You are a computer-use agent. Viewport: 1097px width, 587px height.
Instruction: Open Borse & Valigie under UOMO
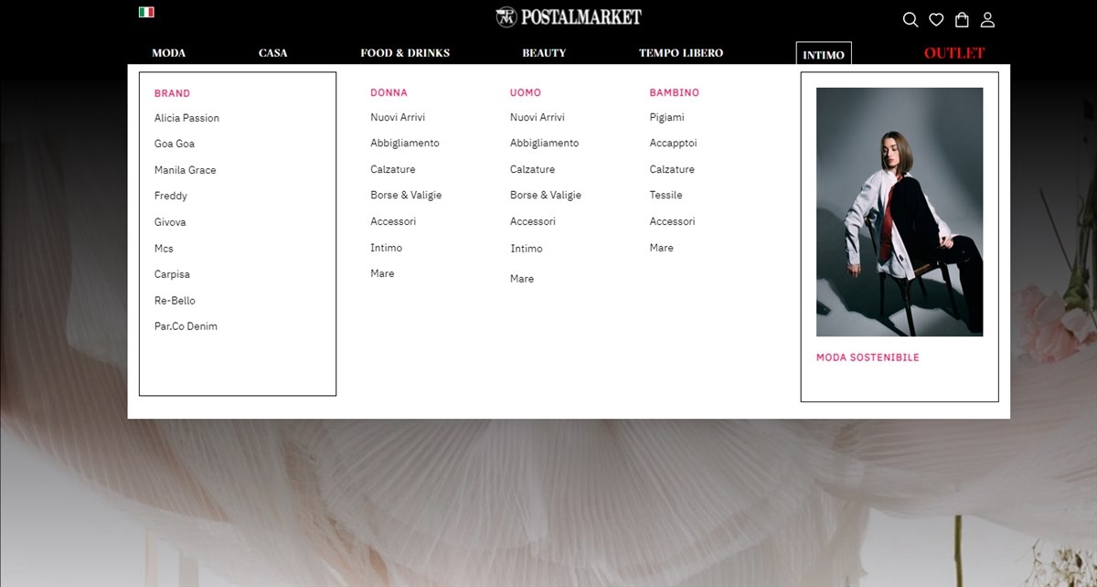click(546, 195)
